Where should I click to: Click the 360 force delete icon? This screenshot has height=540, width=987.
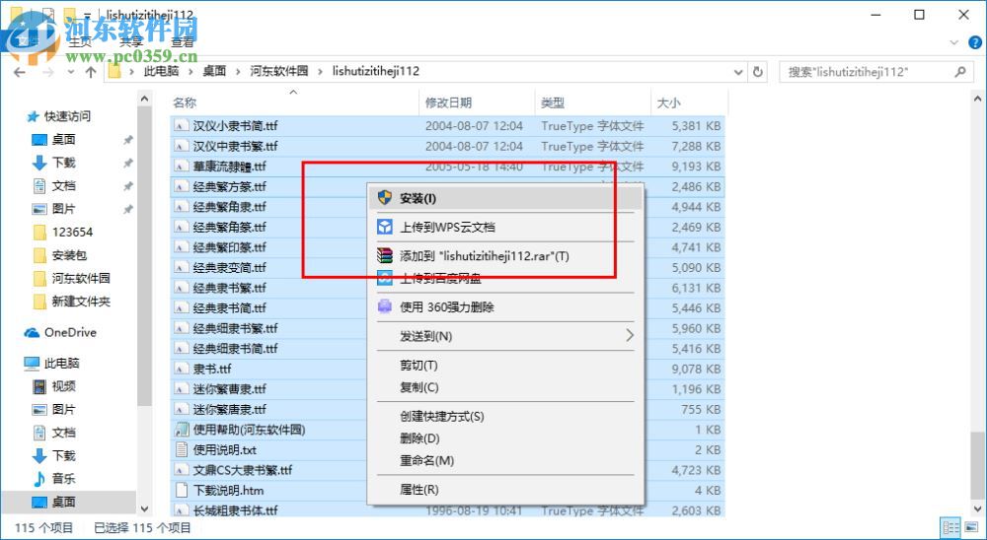(385, 306)
